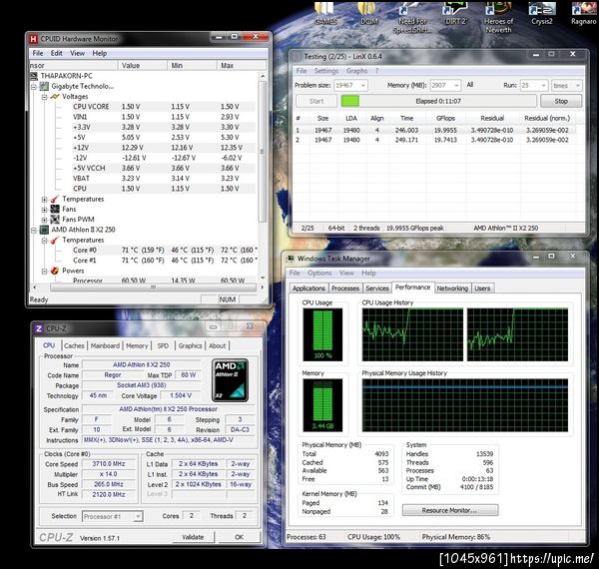Stop the running LinX test

(561, 101)
